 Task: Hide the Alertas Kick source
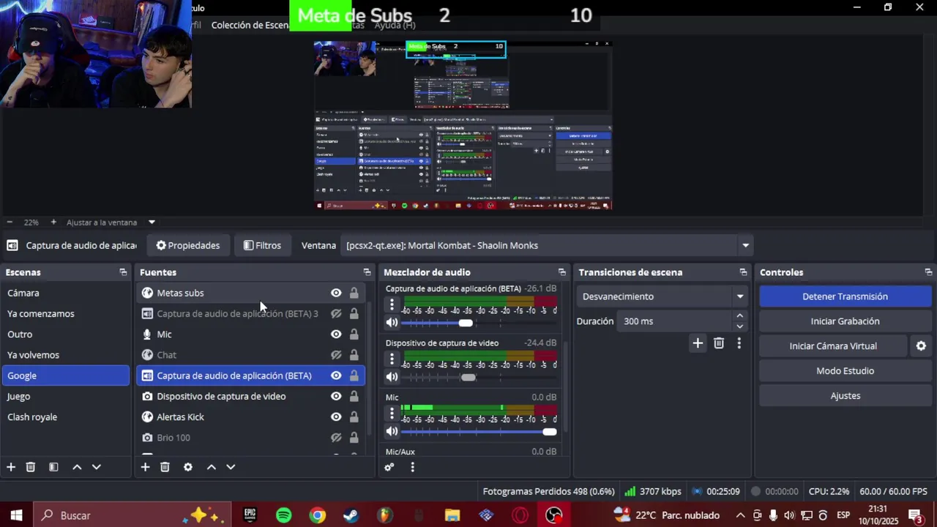tap(336, 416)
